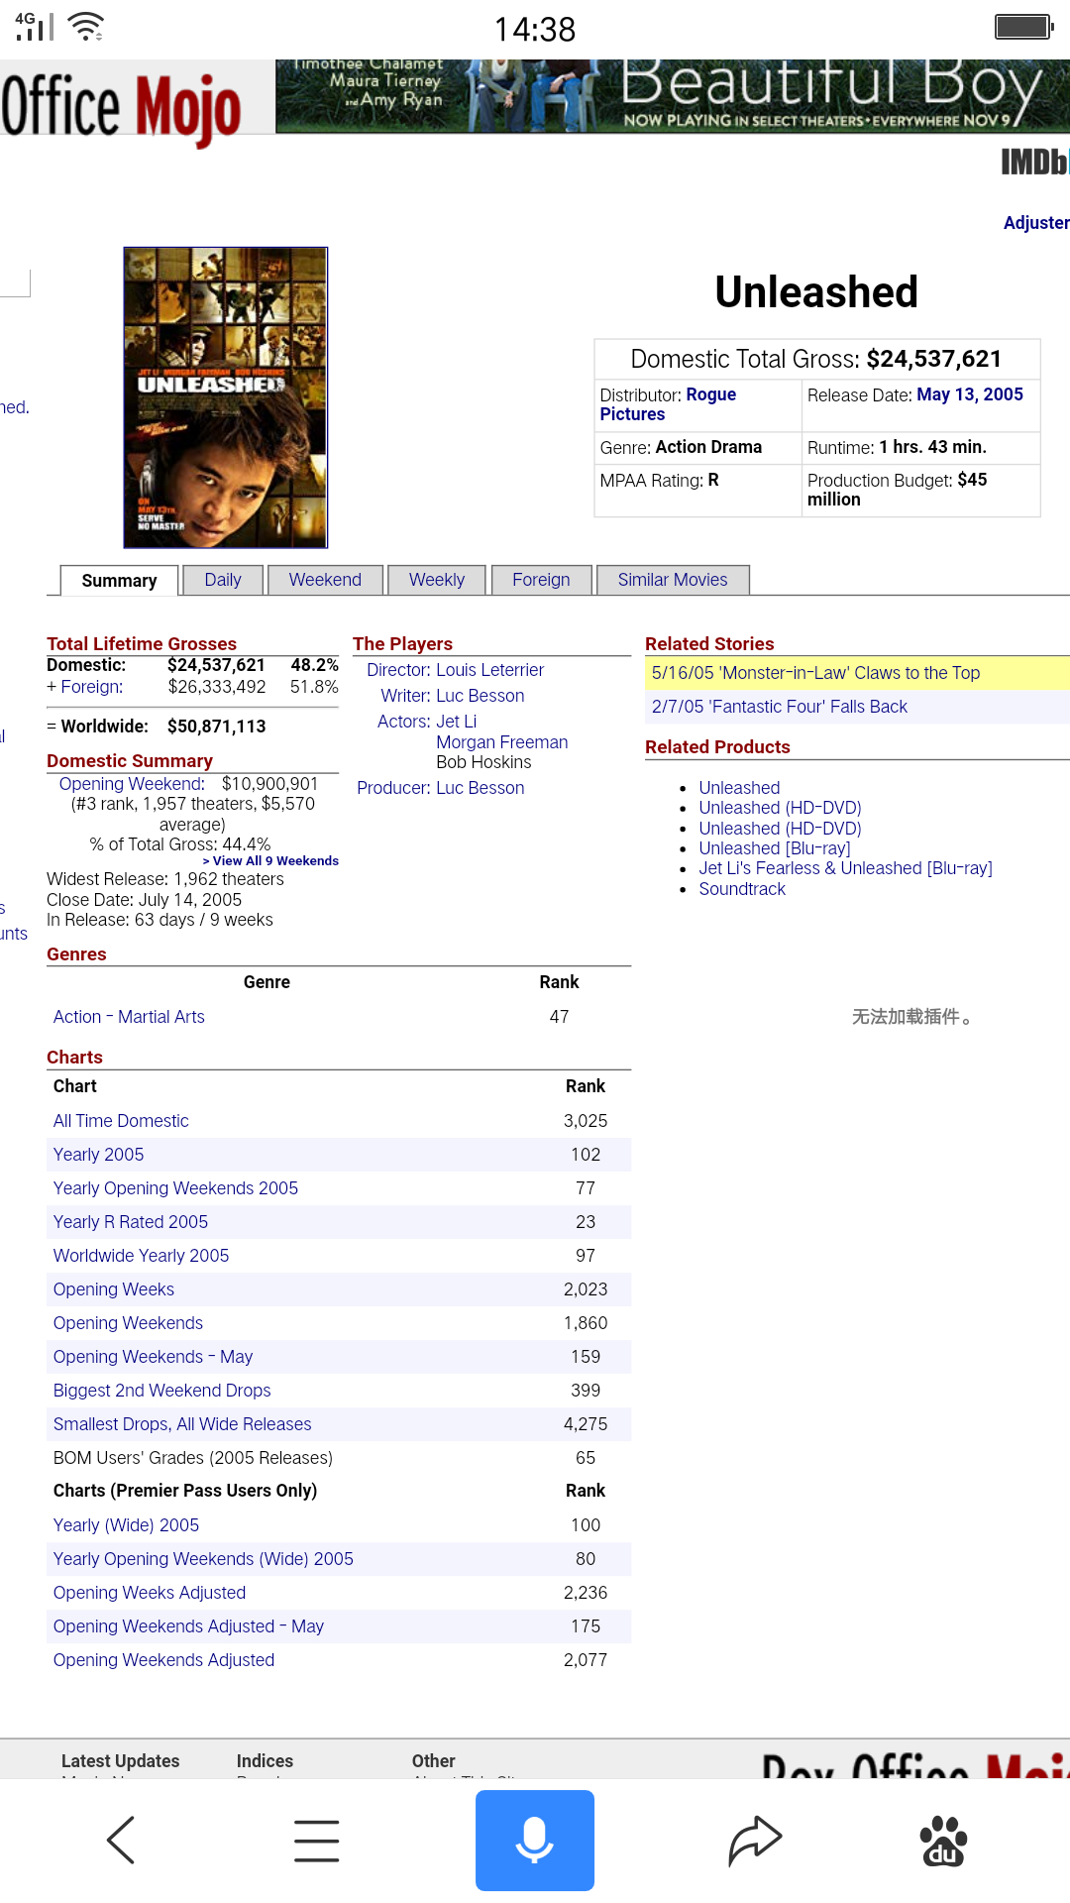Open Yearly Opening Weekends 2005 chart
The height and width of the screenshot is (1903, 1070).
(175, 1188)
